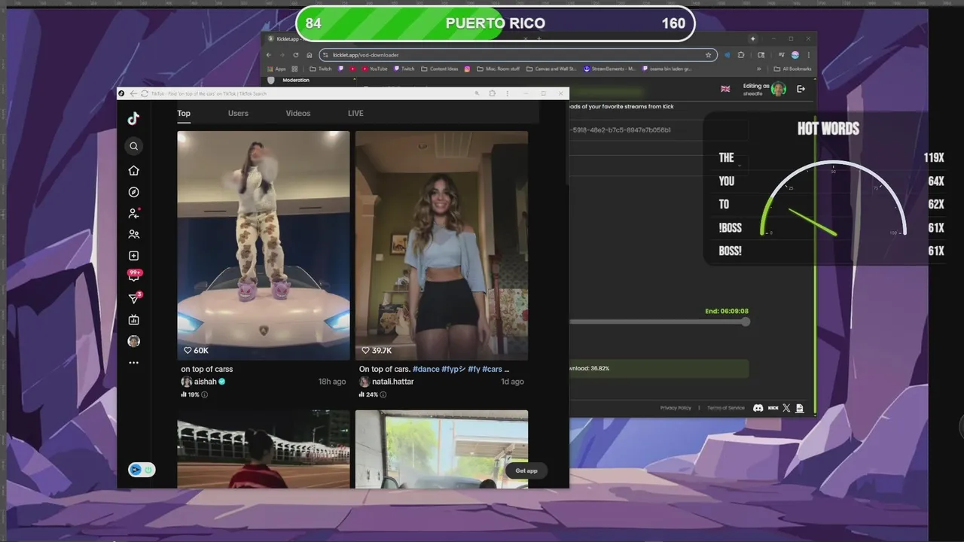The height and width of the screenshot is (542, 964).
Task: Click the Get app button
Action: coord(526,470)
